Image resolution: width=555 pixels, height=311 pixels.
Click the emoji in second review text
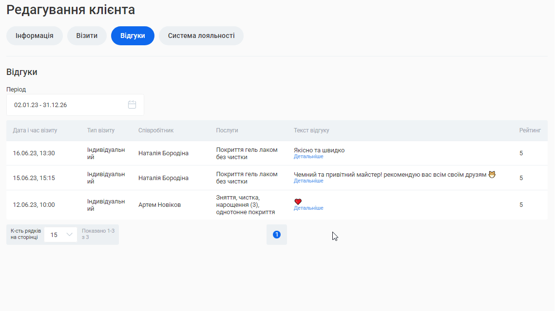pos(492,174)
